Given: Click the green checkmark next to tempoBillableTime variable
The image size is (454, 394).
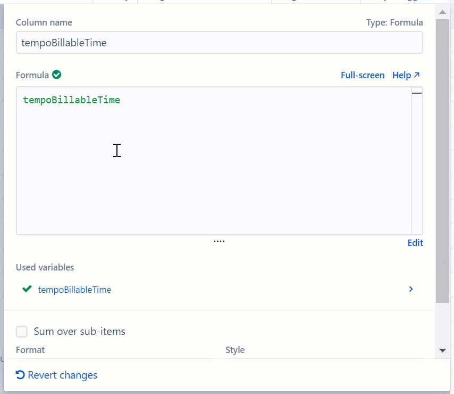Looking at the screenshot, I should [x=27, y=289].
